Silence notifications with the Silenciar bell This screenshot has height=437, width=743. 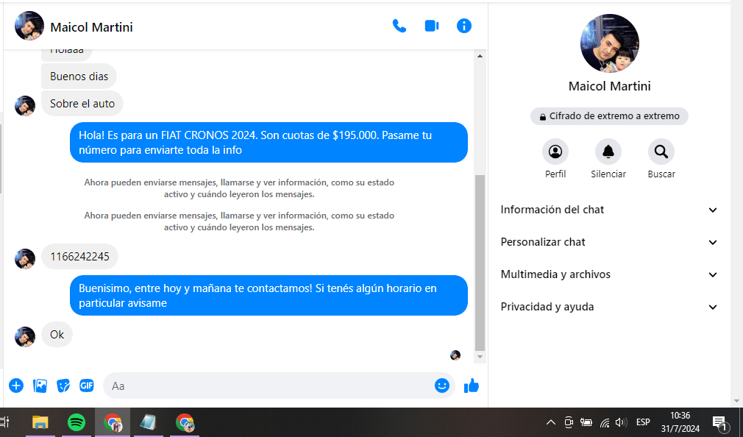[x=608, y=152]
